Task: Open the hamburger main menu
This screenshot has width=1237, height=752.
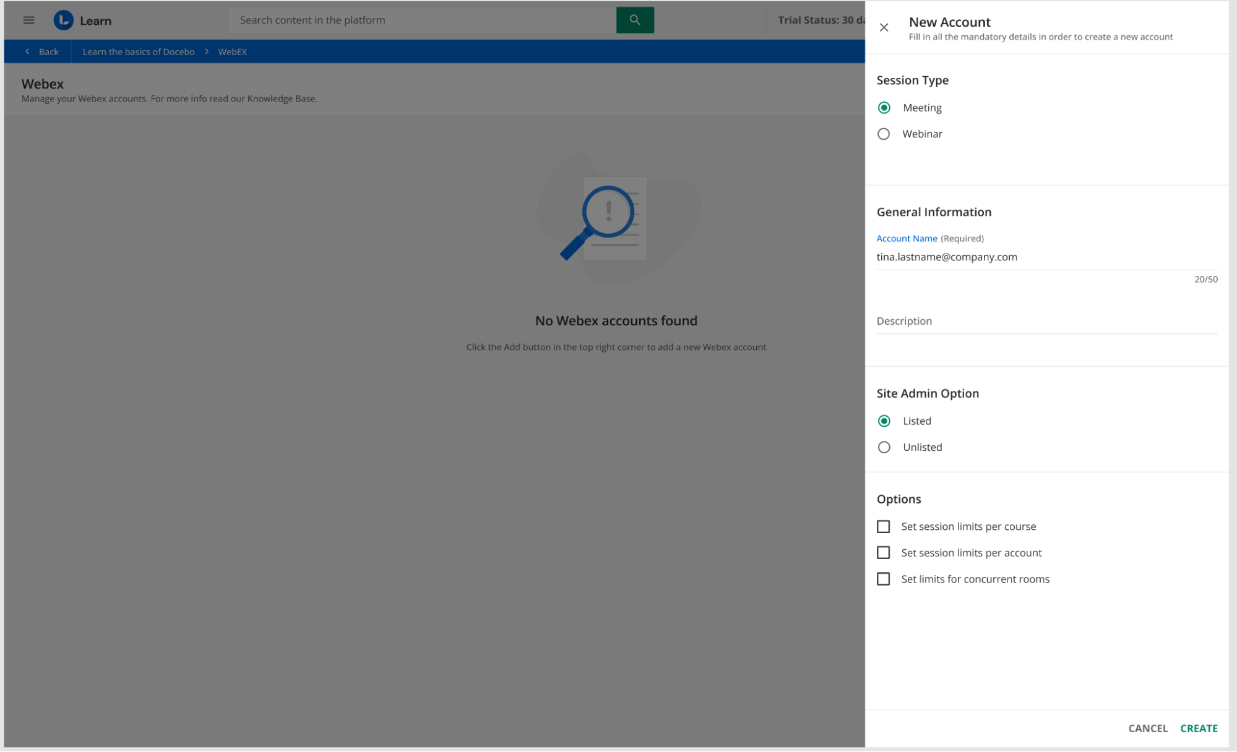Action: 28,20
